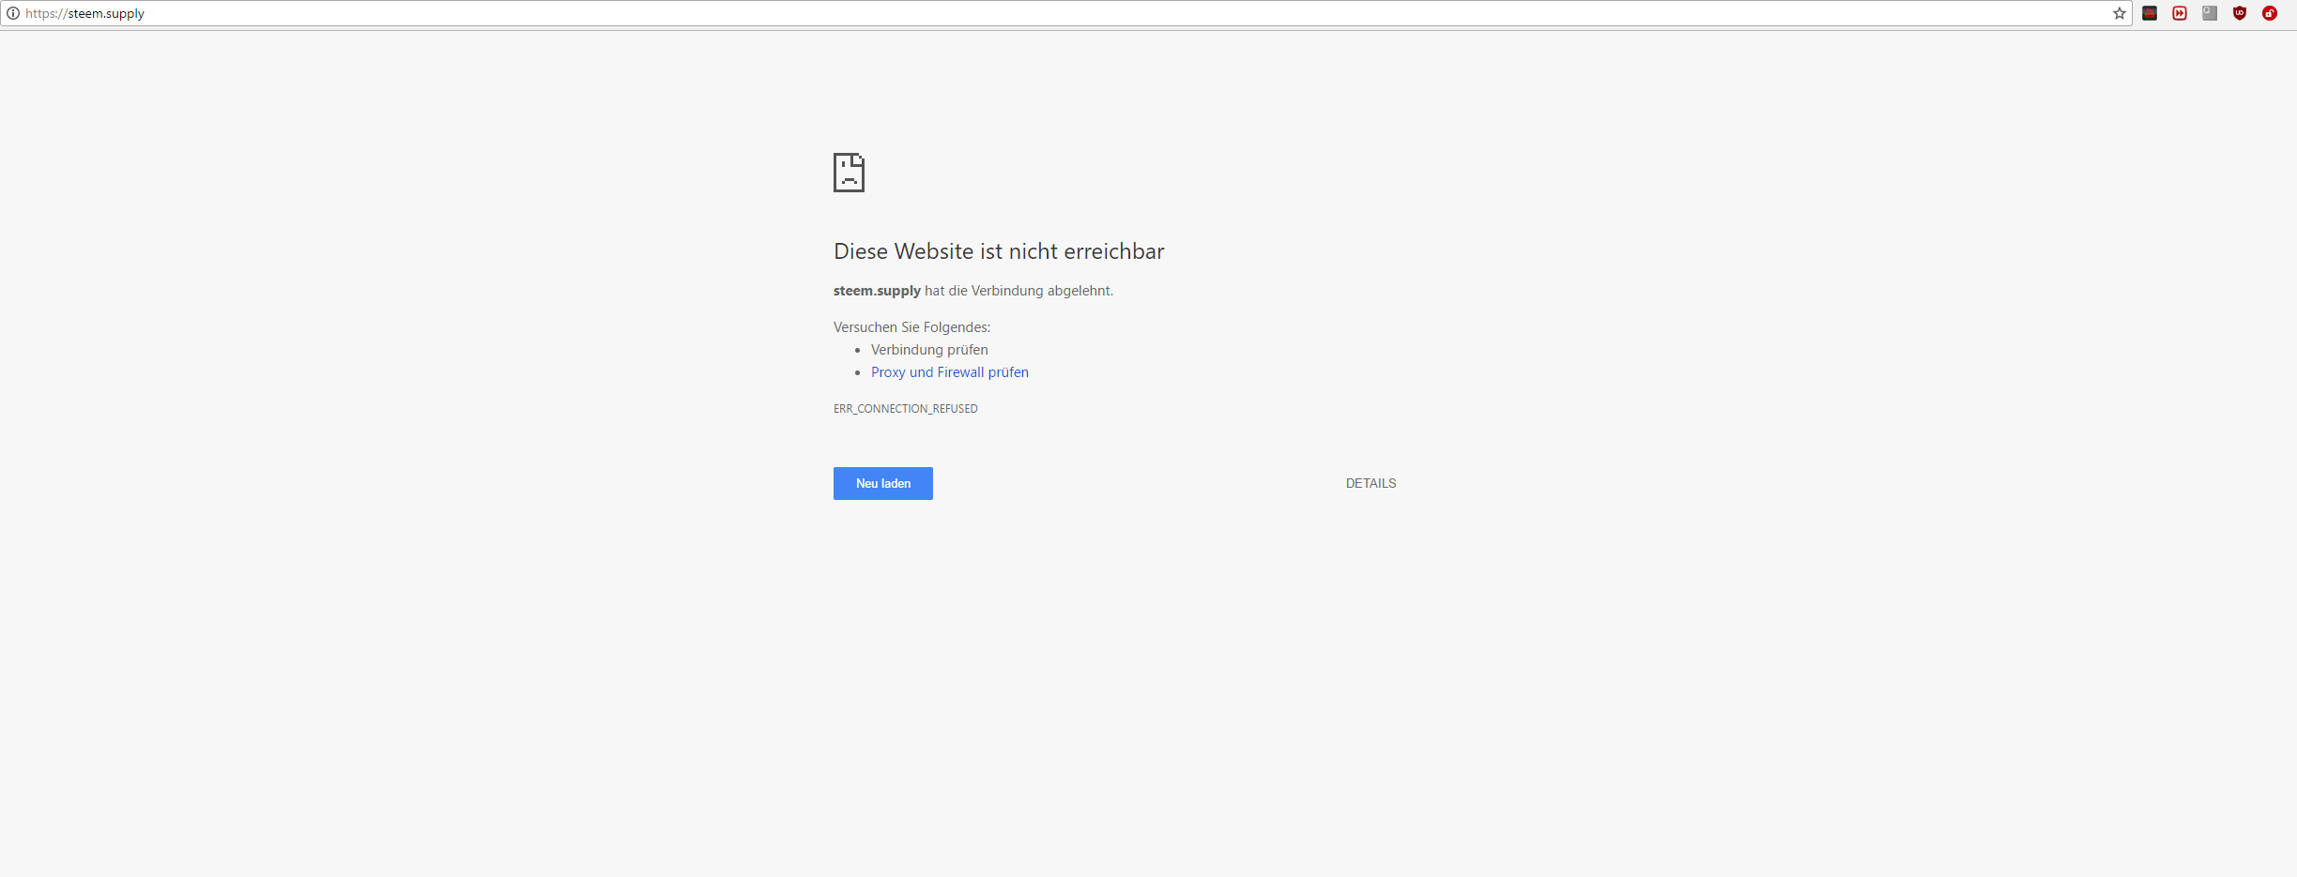Click the heading Diese Website ist nicht erreichbar
This screenshot has width=2297, height=877.
999,251
